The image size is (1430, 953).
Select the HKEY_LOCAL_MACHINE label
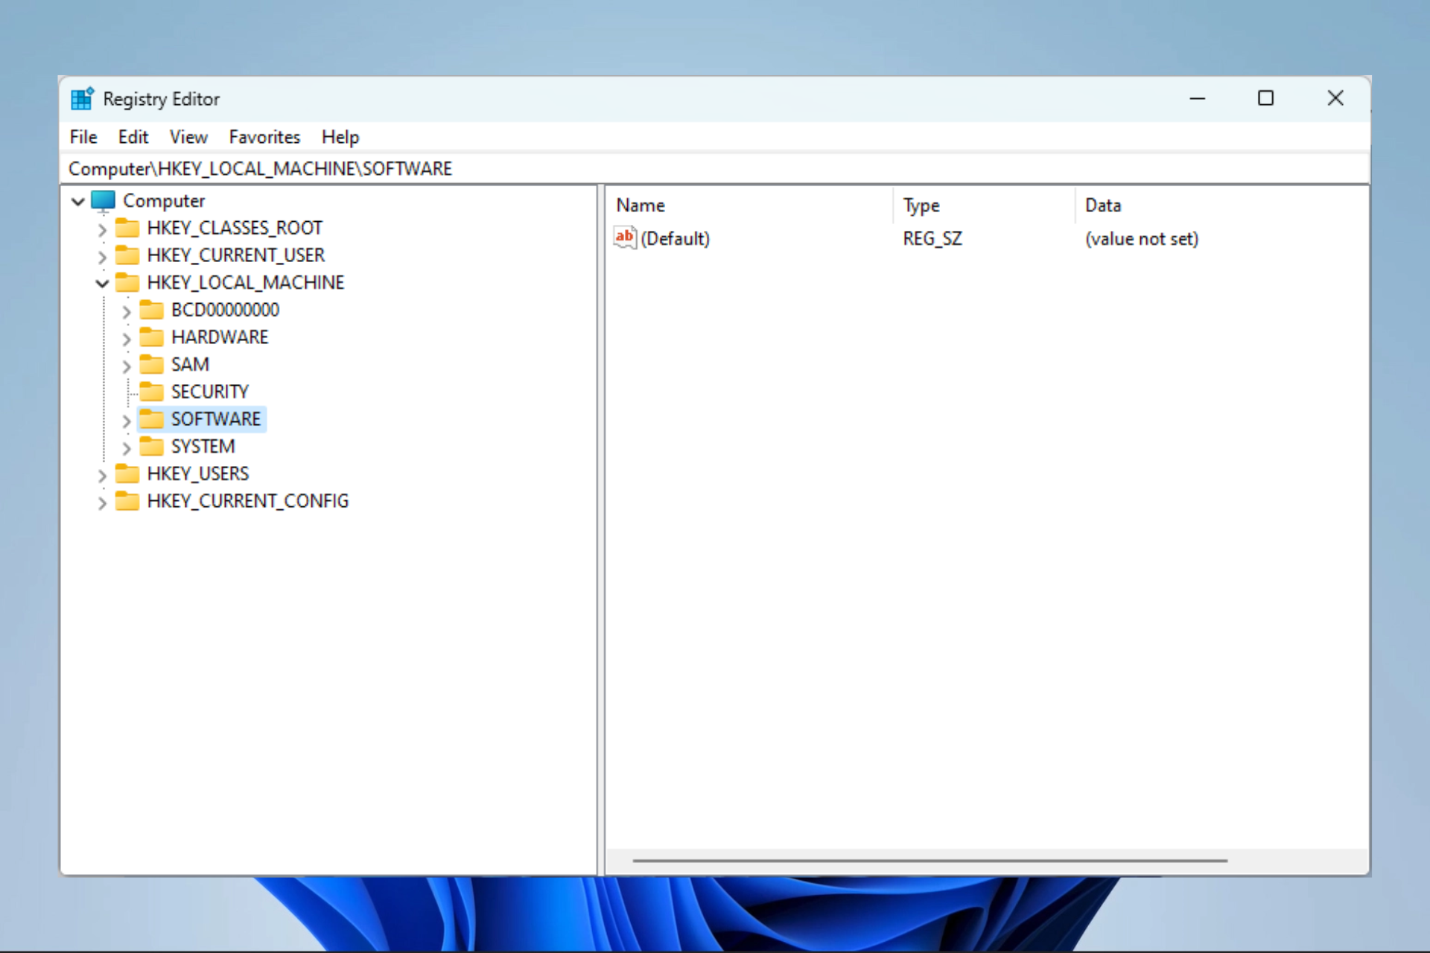[x=246, y=282]
